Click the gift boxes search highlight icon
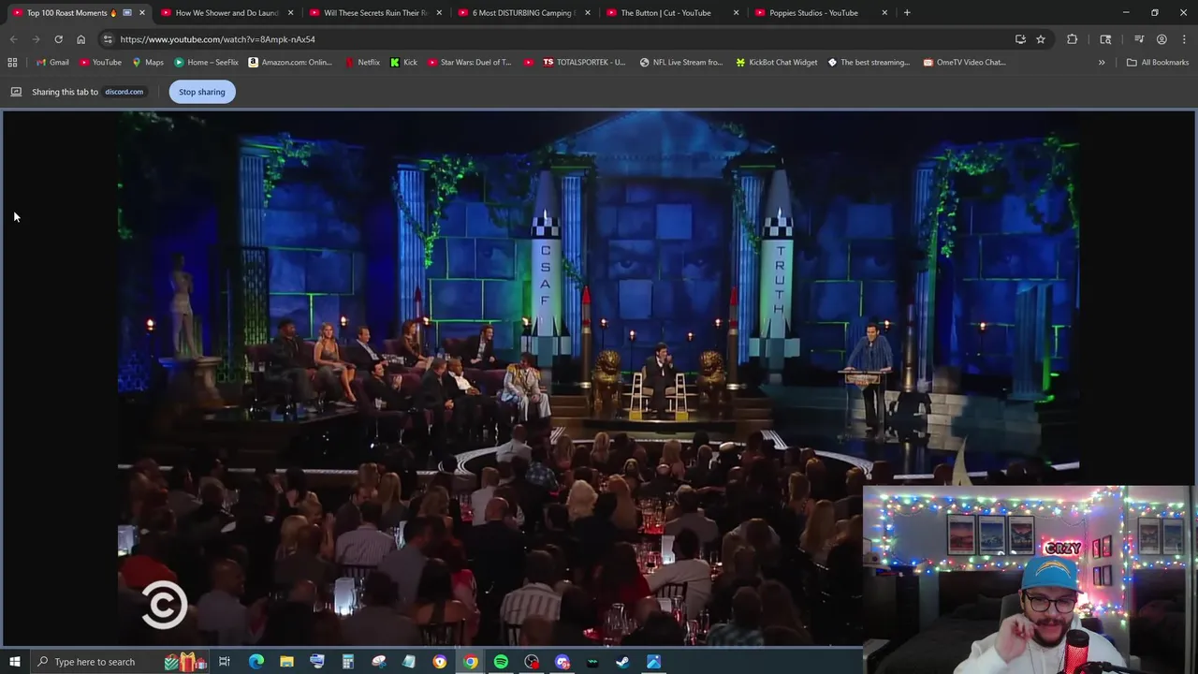This screenshot has height=674, width=1198. pos(185,662)
